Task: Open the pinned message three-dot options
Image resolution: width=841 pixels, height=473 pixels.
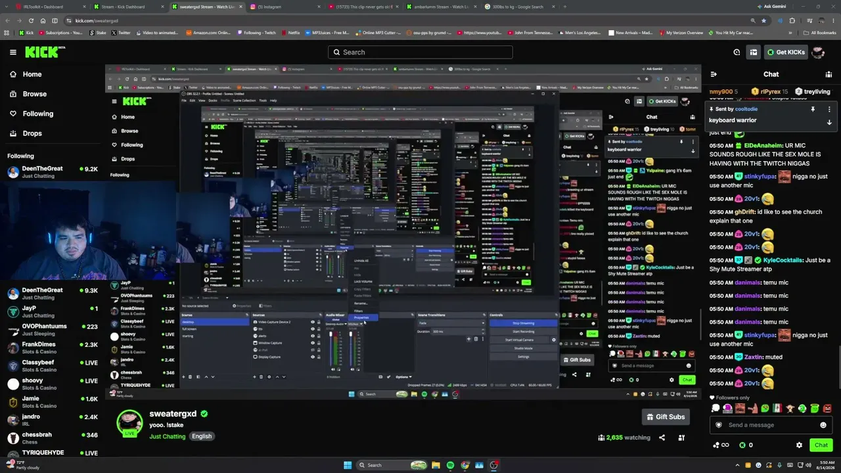Action: [x=829, y=109]
